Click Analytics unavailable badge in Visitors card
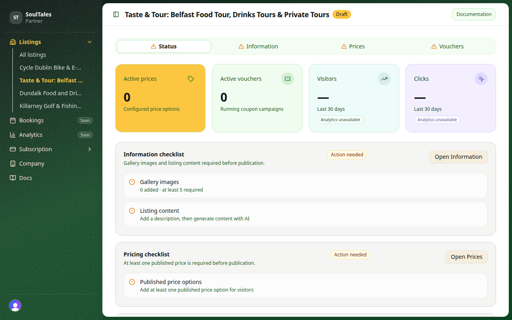Screen dimensions: 512x320 coord(340,120)
